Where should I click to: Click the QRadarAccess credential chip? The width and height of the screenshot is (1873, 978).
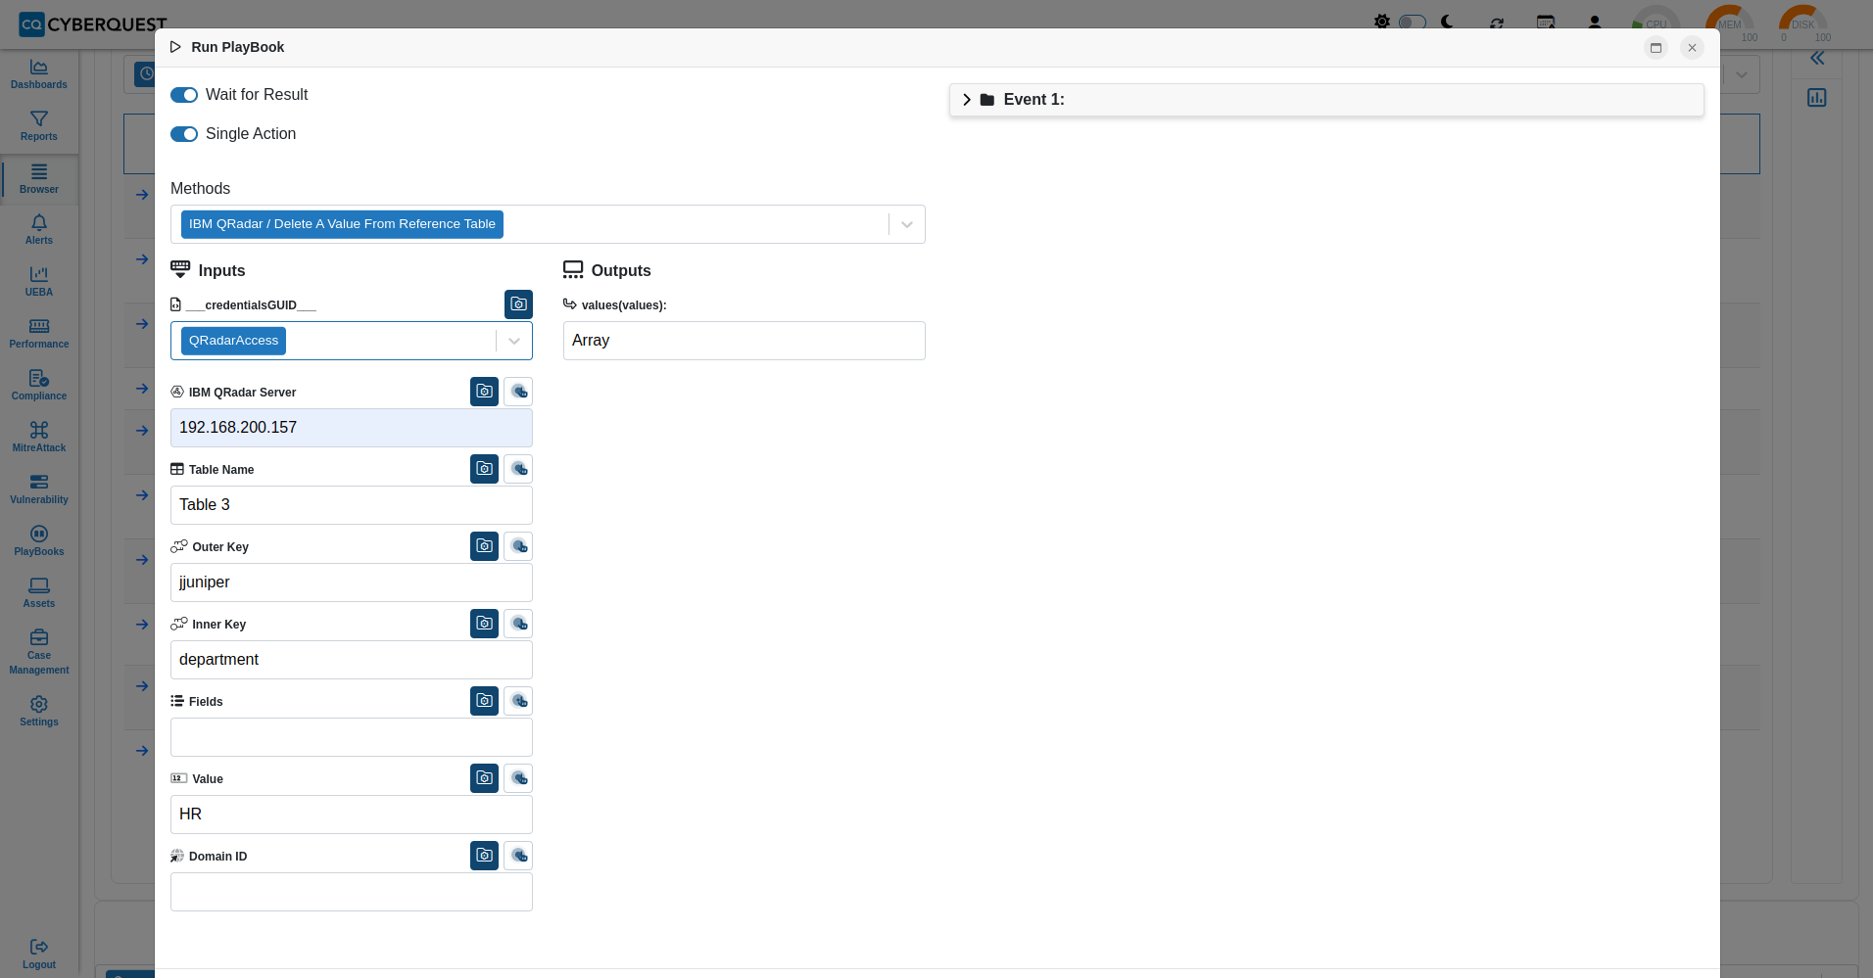(233, 341)
